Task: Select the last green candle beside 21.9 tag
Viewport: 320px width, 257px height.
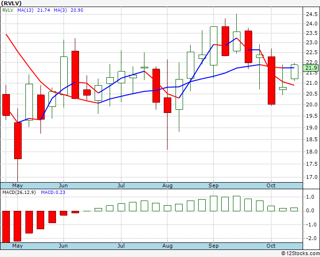Action: point(294,72)
